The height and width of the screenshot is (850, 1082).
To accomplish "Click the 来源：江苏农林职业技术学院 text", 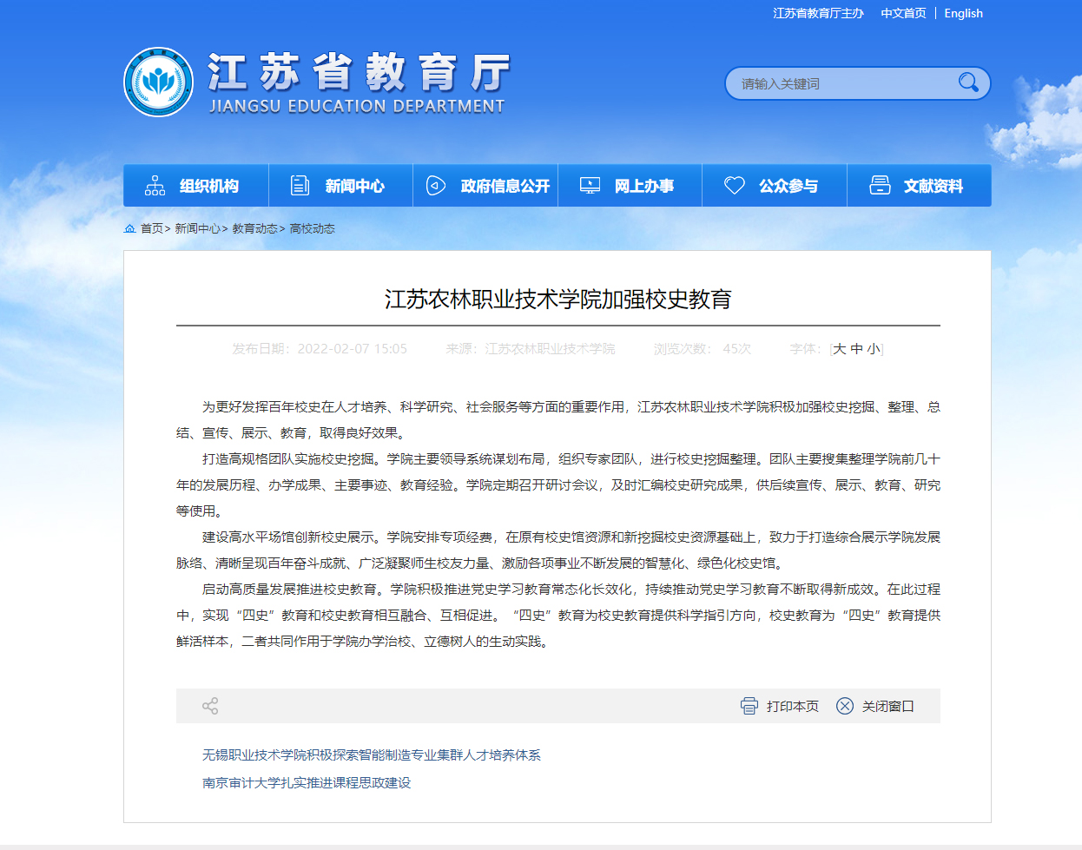I will (x=531, y=349).
